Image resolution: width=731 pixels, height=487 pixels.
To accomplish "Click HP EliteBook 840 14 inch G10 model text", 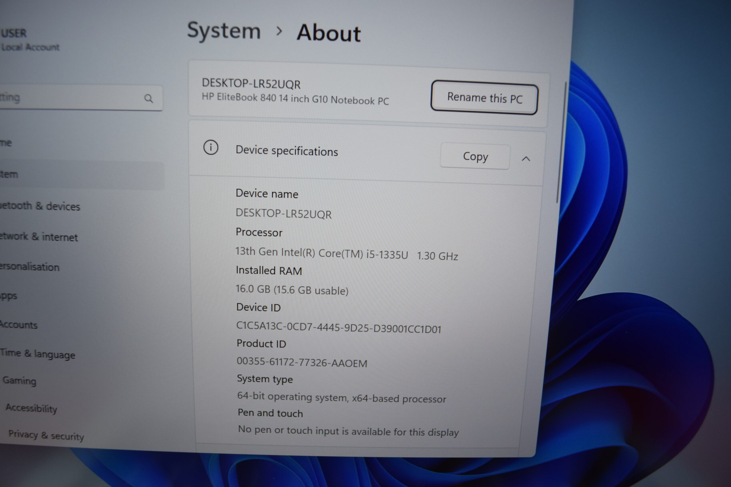I will [295, 99].
